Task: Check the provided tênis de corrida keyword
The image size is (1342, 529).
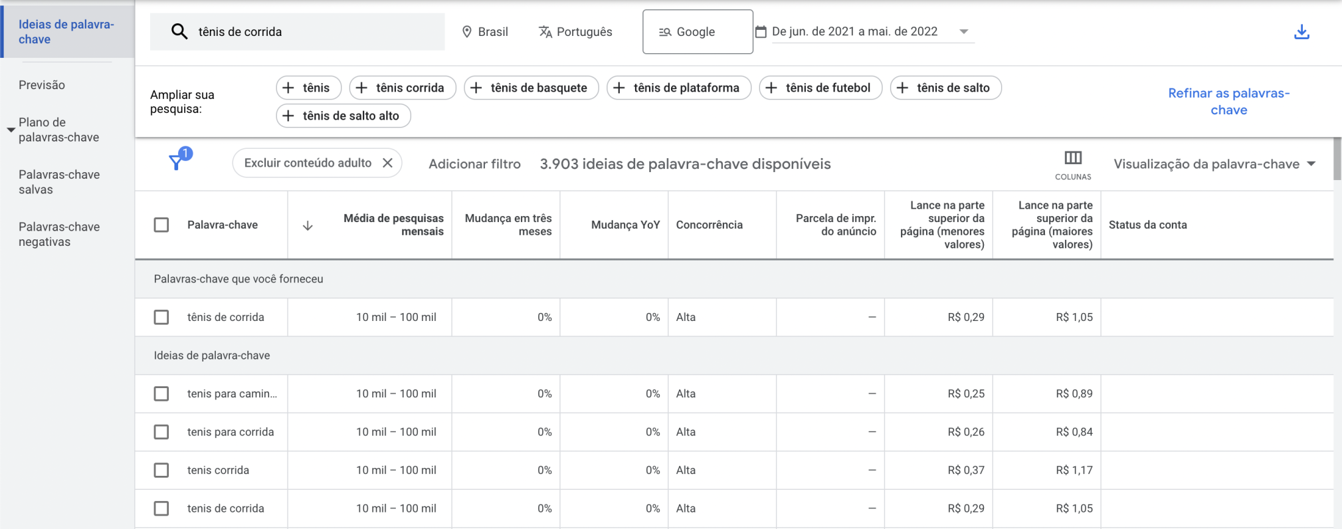Action: tap(161, 317)
